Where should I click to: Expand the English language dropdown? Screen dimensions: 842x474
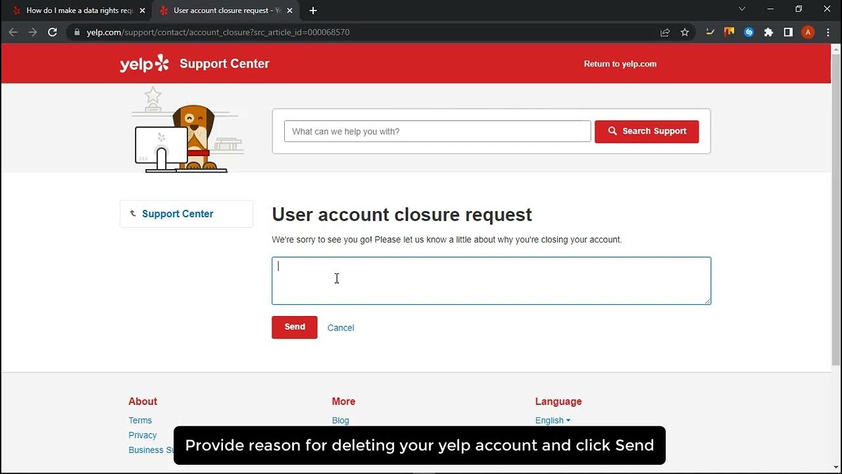553,421
